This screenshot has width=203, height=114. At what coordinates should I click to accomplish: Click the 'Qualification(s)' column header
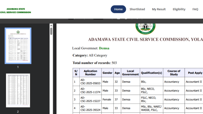152,73
